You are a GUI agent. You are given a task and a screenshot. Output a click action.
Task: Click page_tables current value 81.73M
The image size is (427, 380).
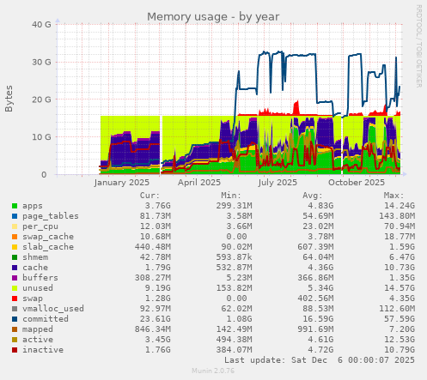[156, 216]
